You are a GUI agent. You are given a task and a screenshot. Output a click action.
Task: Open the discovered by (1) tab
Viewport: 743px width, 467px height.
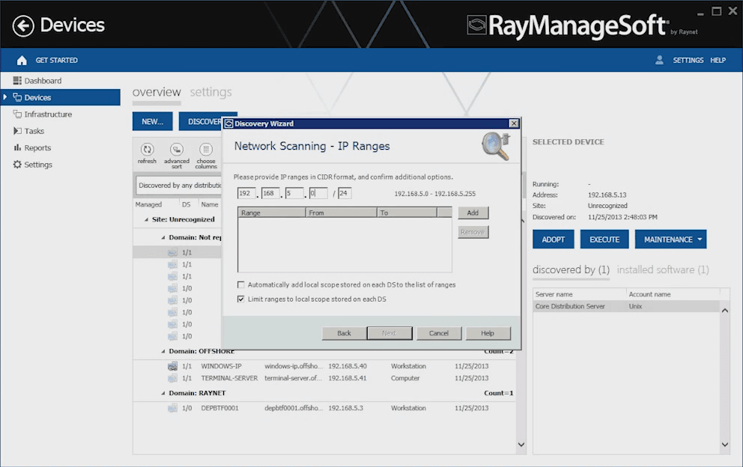click(571, 269)
